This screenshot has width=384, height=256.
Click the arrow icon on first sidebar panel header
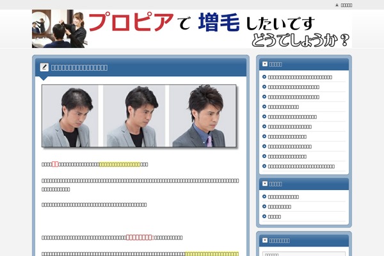(x=265, y=64)
